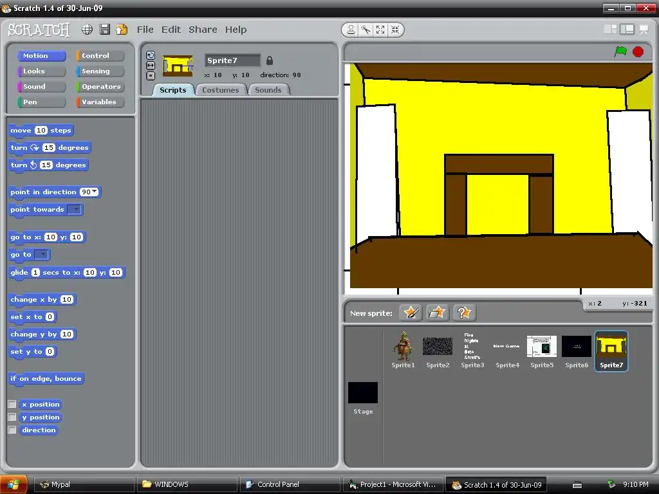Check the x position reporter checkbox
The width and height of the screenshot is (659, 494).
pos(12,404)
